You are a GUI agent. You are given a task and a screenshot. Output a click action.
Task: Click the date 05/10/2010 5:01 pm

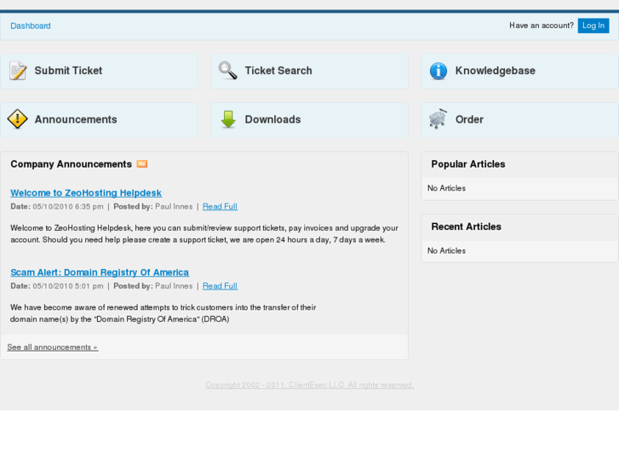68,286
